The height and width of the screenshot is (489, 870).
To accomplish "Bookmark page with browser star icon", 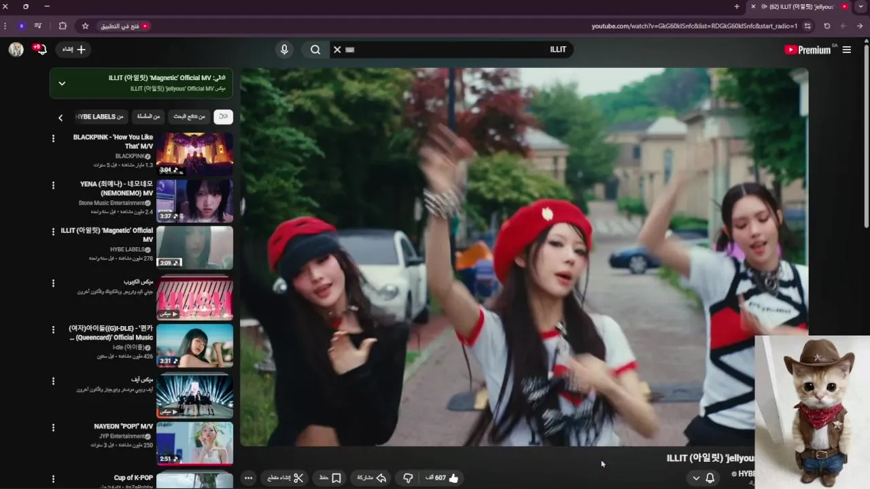I will [85, 26].
